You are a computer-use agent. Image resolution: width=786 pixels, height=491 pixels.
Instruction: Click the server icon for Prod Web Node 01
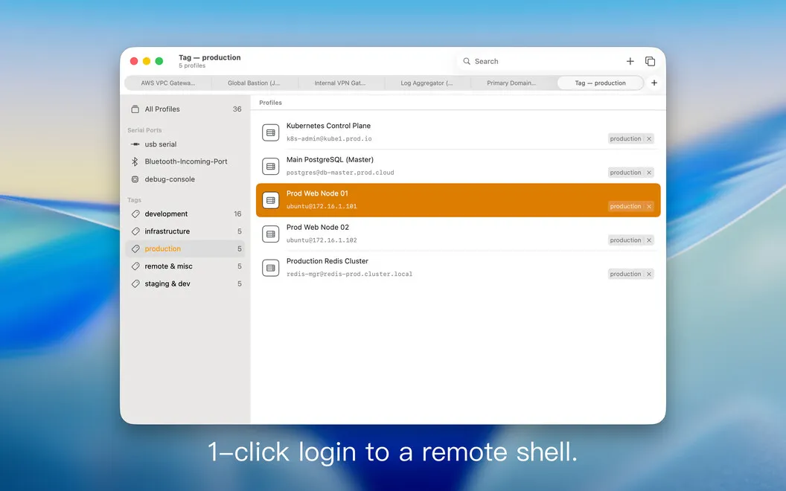pyautogui.click(x=271, y=200)
